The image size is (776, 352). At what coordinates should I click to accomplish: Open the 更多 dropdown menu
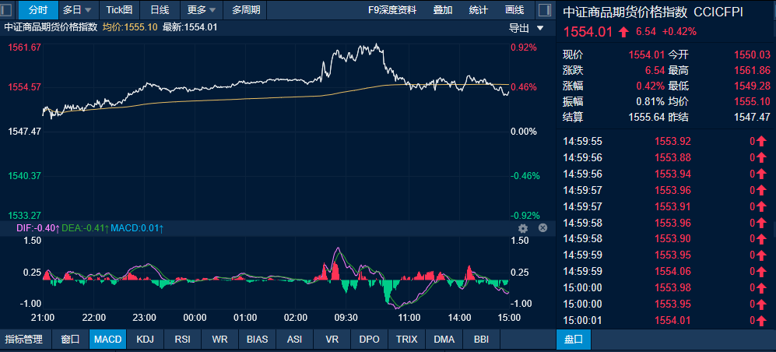pyautogui.click(x=202, y=10)
